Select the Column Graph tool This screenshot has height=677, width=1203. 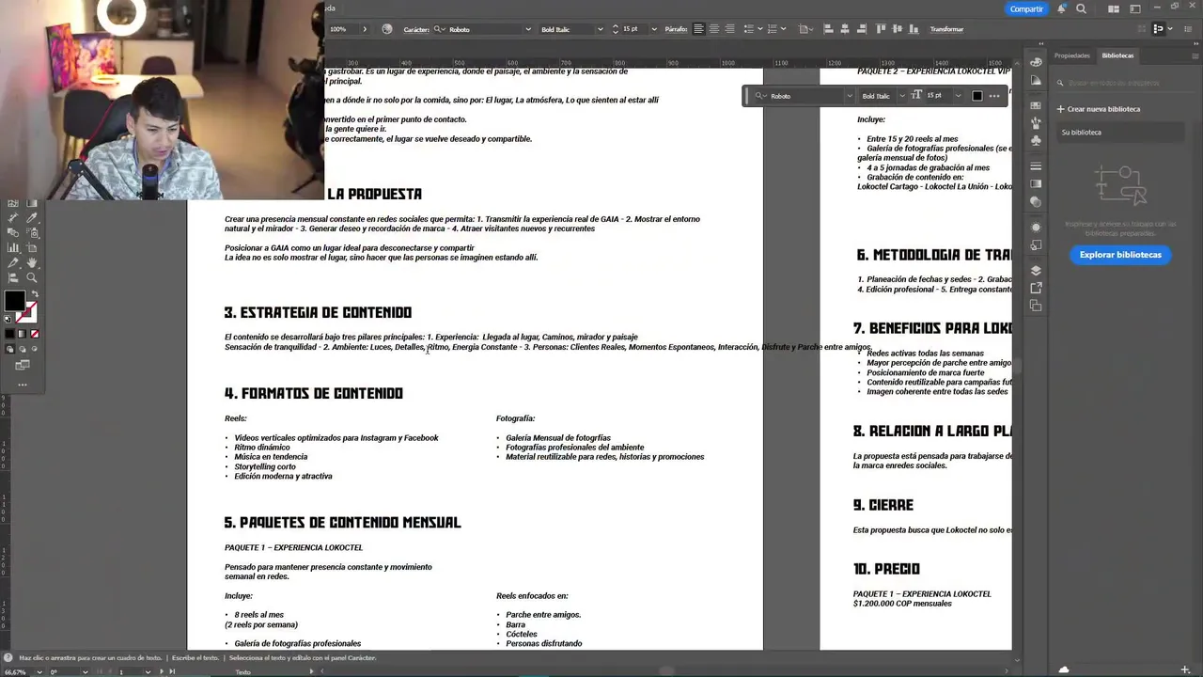(13, 247)
